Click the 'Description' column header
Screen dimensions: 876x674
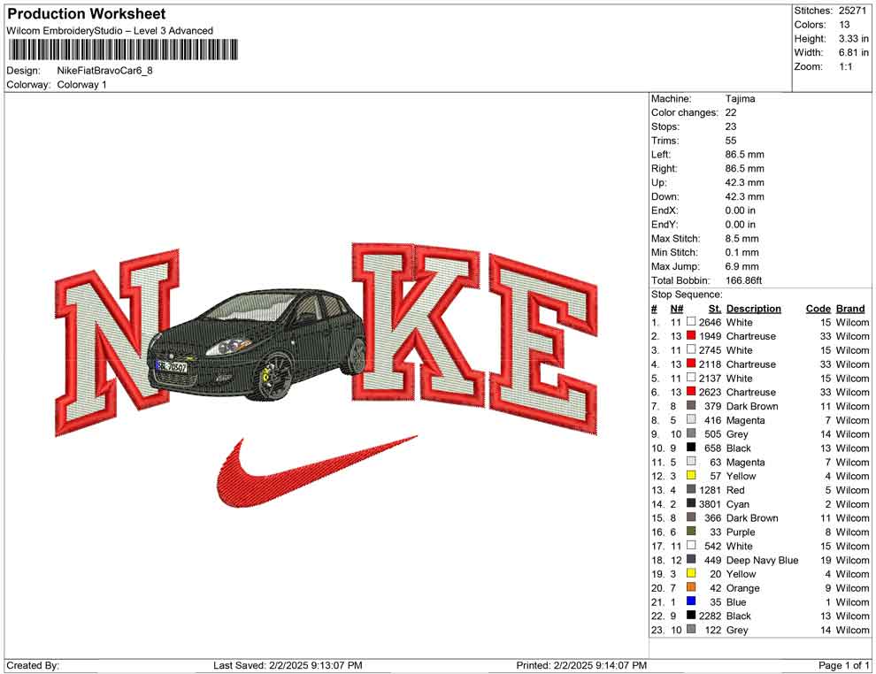tap(754, 309)
